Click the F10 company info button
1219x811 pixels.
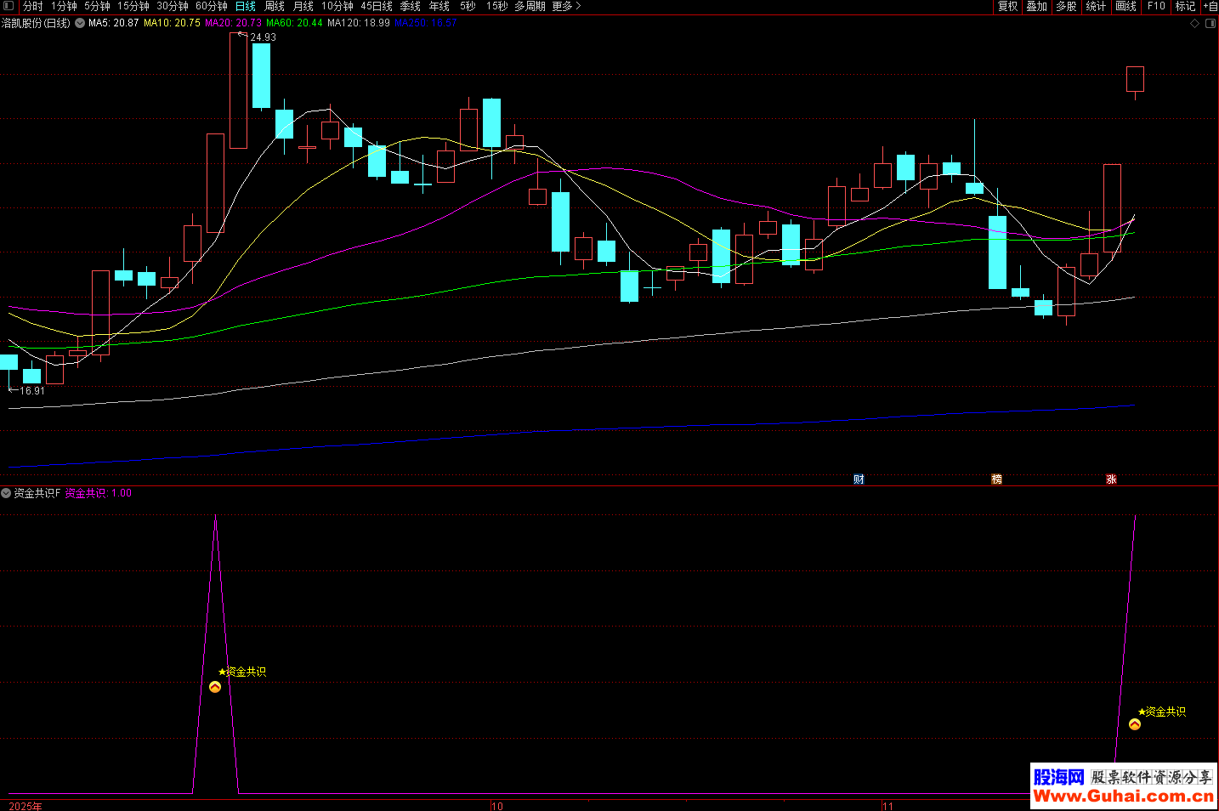tap(1156, 6)
